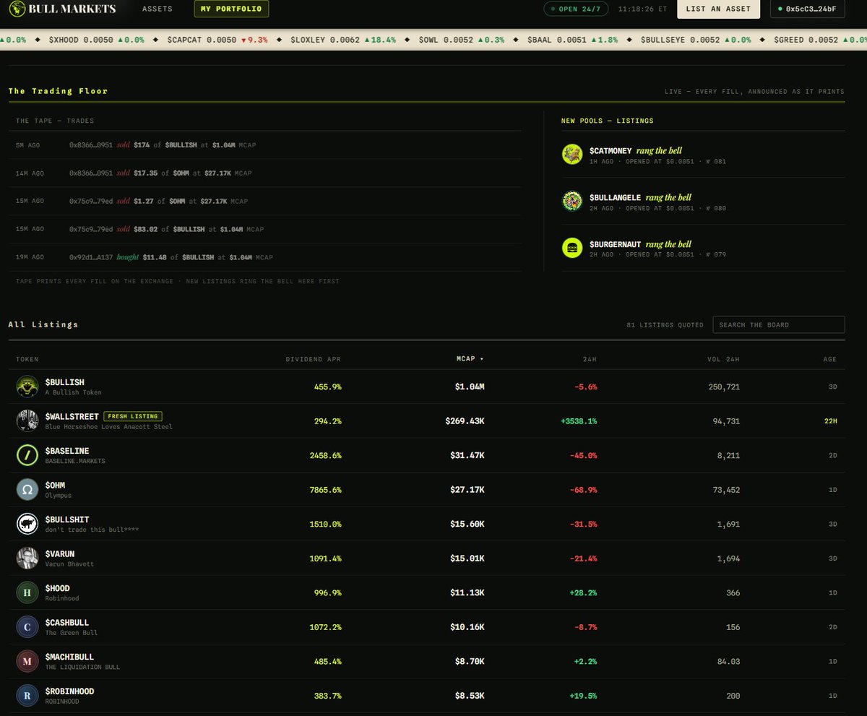Viewport: 867px width, 716px height.
Task: Open the $BULLANGELE rang the bell listing
Action: (x=703, y=202)
